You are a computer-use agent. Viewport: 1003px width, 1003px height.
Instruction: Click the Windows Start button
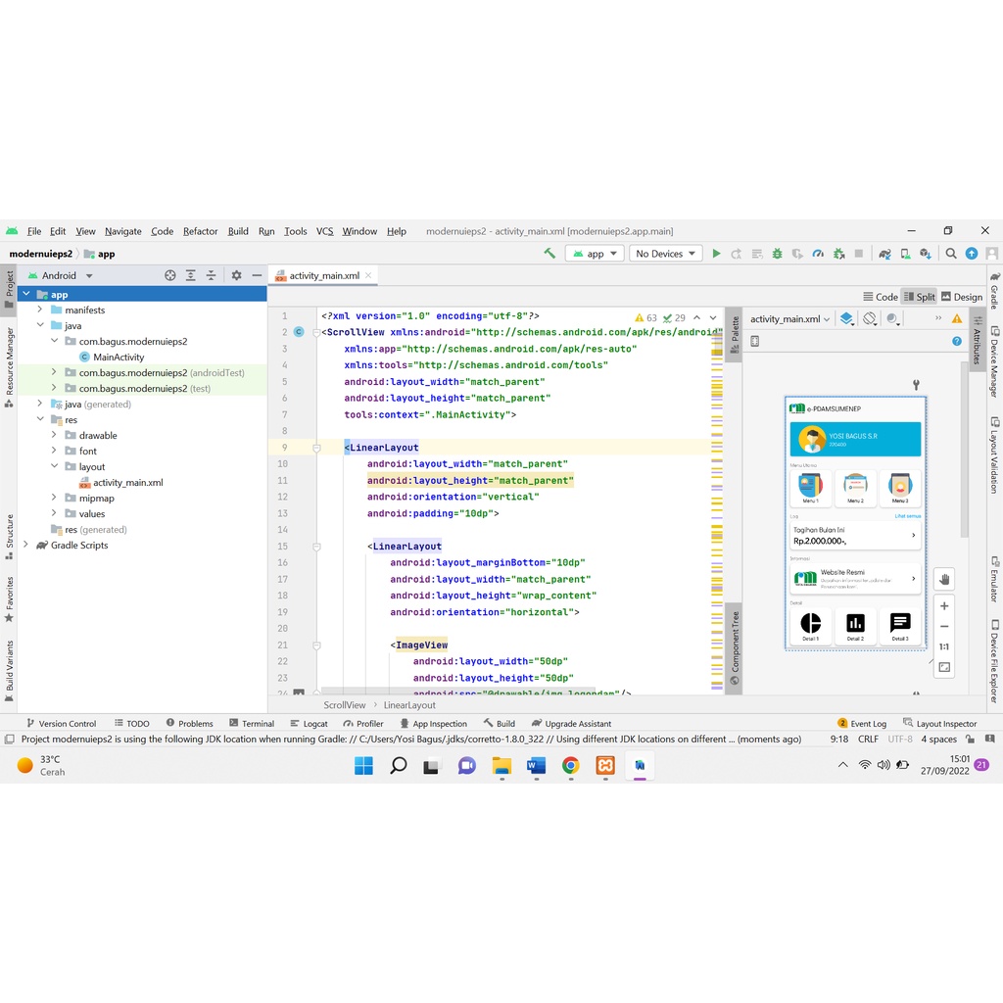point(364,765)
